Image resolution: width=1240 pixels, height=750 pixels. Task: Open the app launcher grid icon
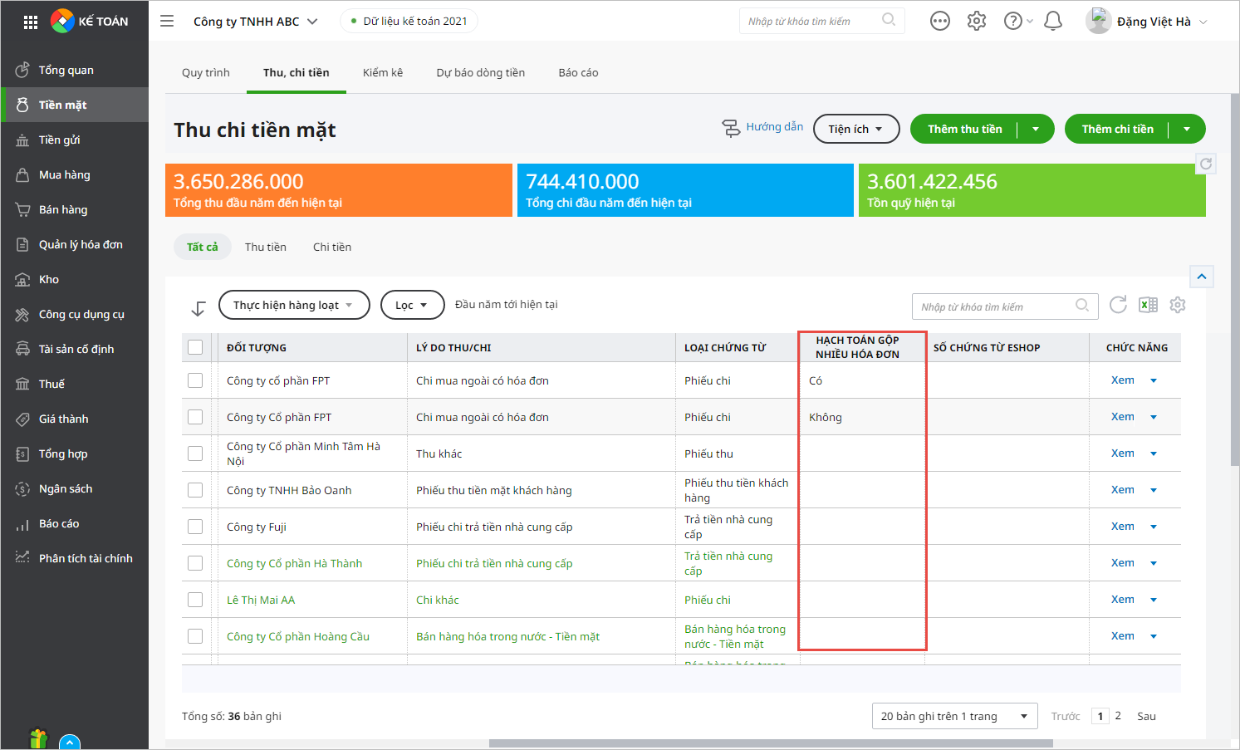pyautogui.click(x=31, y=22)
